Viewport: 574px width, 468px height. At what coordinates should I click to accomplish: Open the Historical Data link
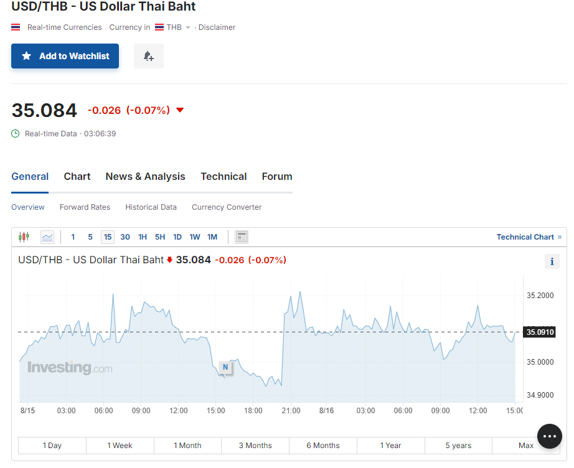tap(151, 207)
